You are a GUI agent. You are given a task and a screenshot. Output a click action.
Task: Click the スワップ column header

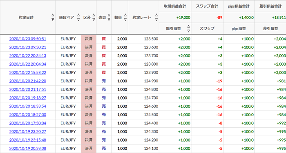pyautogui.click(x=207, y=29)
